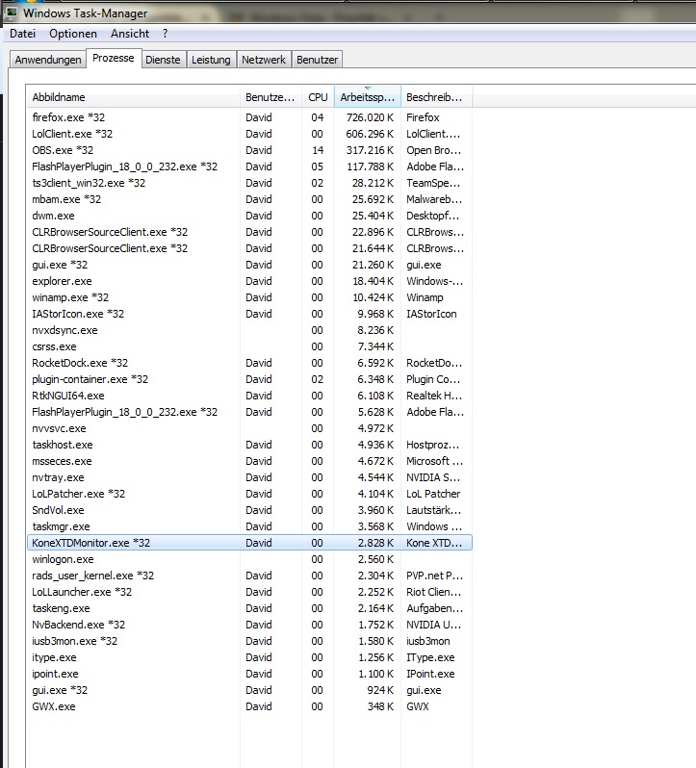Image resolution: width=696 pixels, height=768 pixels.
Task: Open the Ansicht menu
Action: [x=130, y=34]
